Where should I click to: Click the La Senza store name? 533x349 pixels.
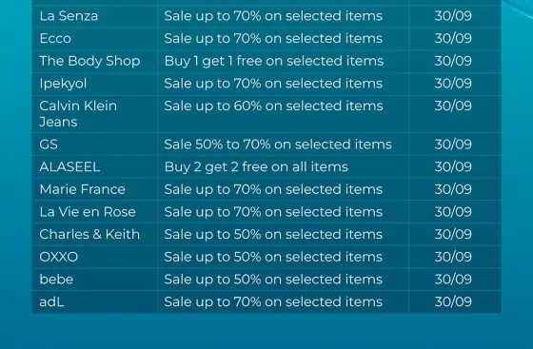[69, 16]
